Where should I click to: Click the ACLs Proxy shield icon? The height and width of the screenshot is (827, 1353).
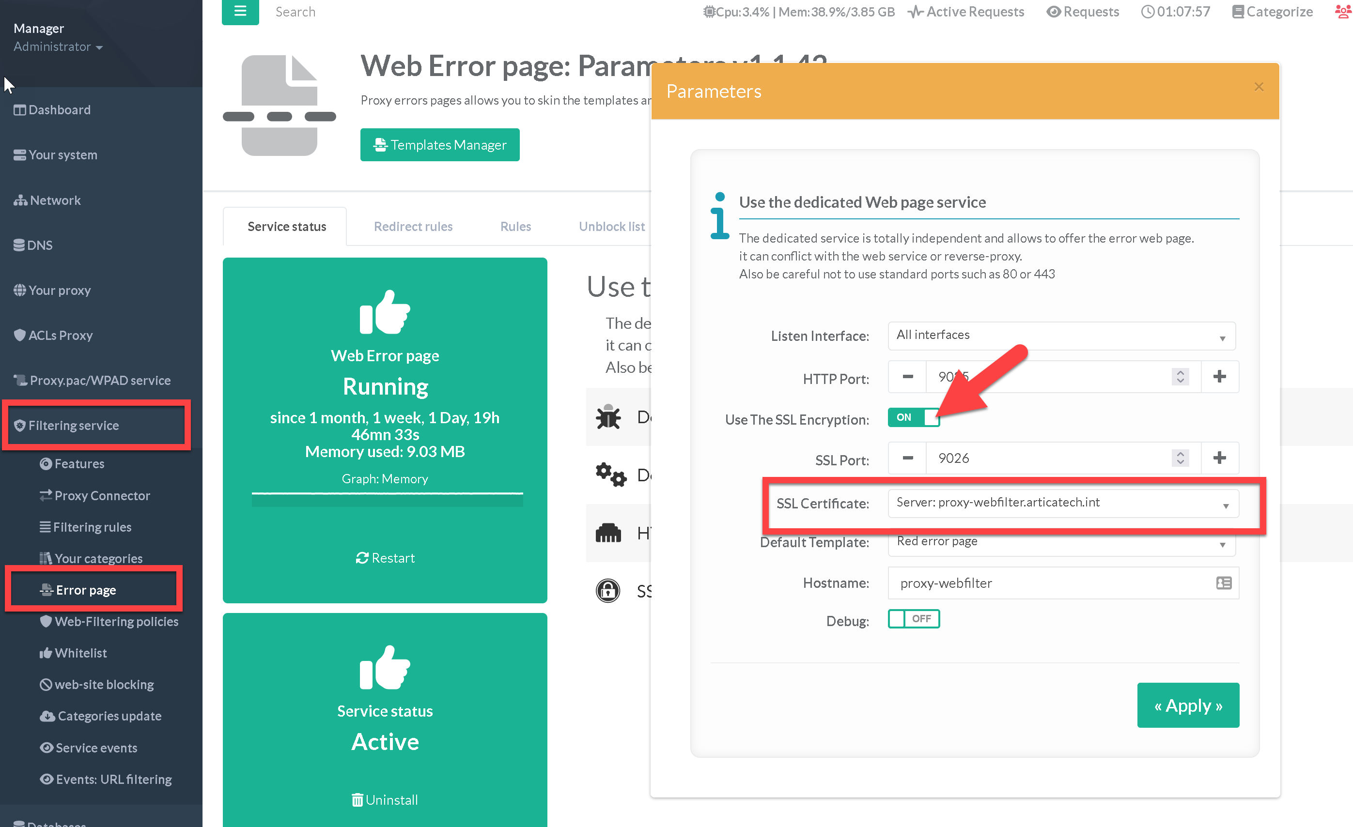(x=20, y=335)
